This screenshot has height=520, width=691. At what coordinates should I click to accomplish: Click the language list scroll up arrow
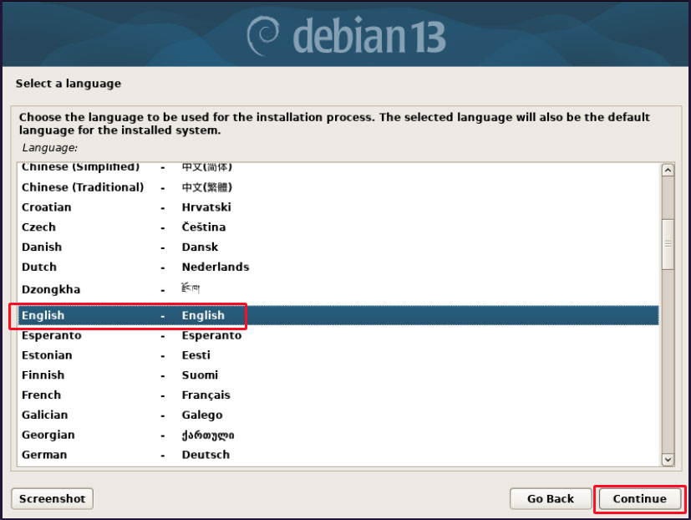[668, 171]
